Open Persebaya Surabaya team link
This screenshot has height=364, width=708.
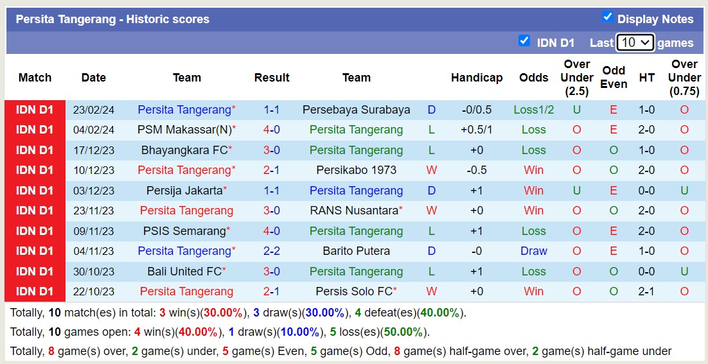point(356,110)
